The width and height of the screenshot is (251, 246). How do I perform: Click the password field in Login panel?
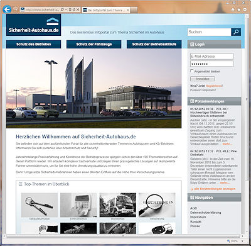pos(211,64)
